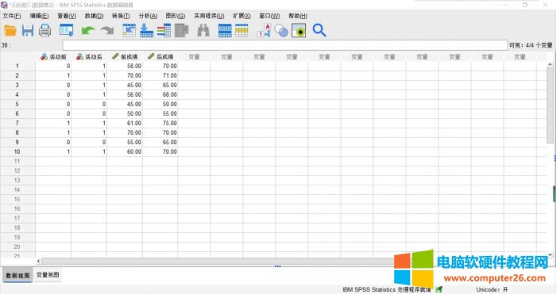
Task: Open the Recall recently used dialogs icon
Action: (66, 30)
